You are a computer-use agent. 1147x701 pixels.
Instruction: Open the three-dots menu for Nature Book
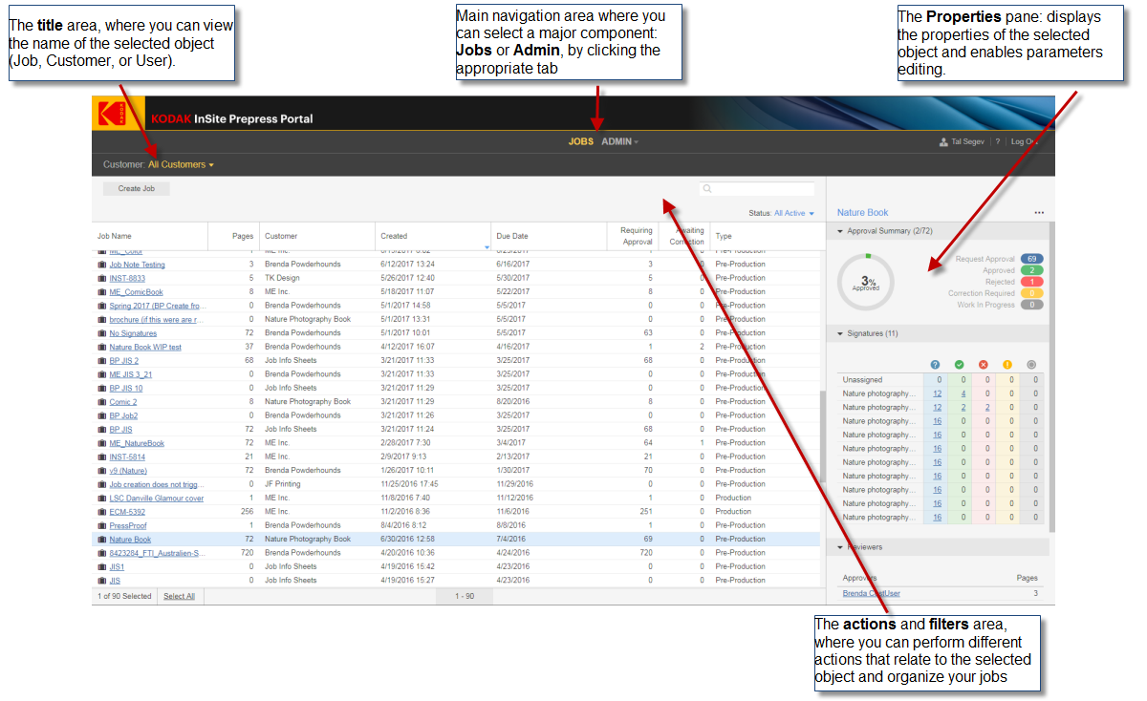click(x=1039, y=213)
